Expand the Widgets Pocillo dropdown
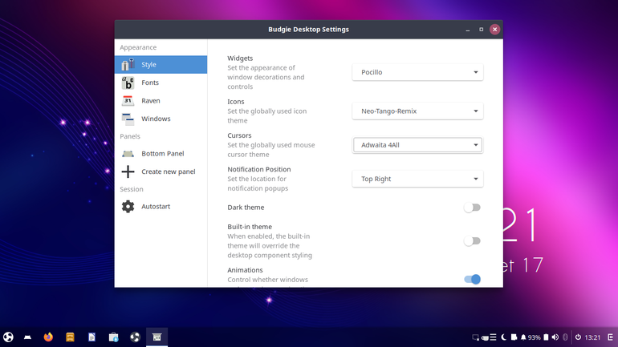 tap(417, 72)
